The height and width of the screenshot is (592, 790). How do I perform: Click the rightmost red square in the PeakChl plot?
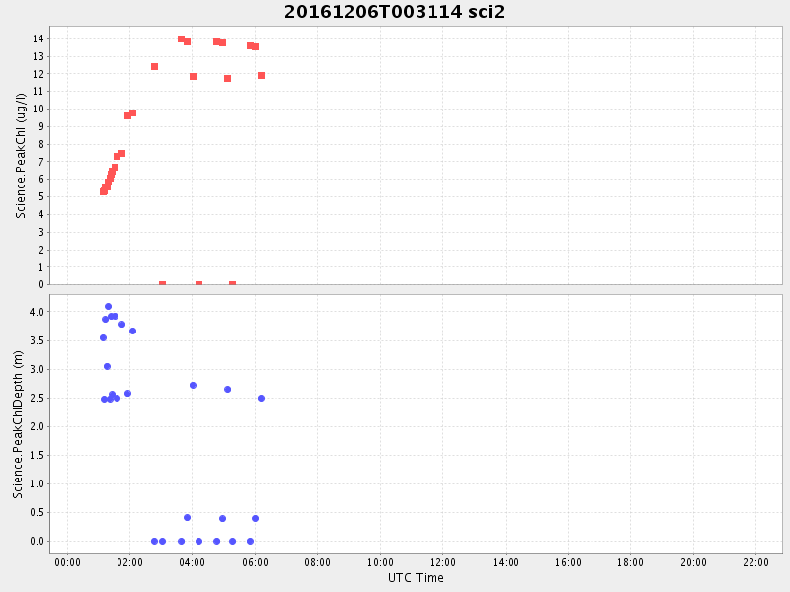(x=261, y=75)
